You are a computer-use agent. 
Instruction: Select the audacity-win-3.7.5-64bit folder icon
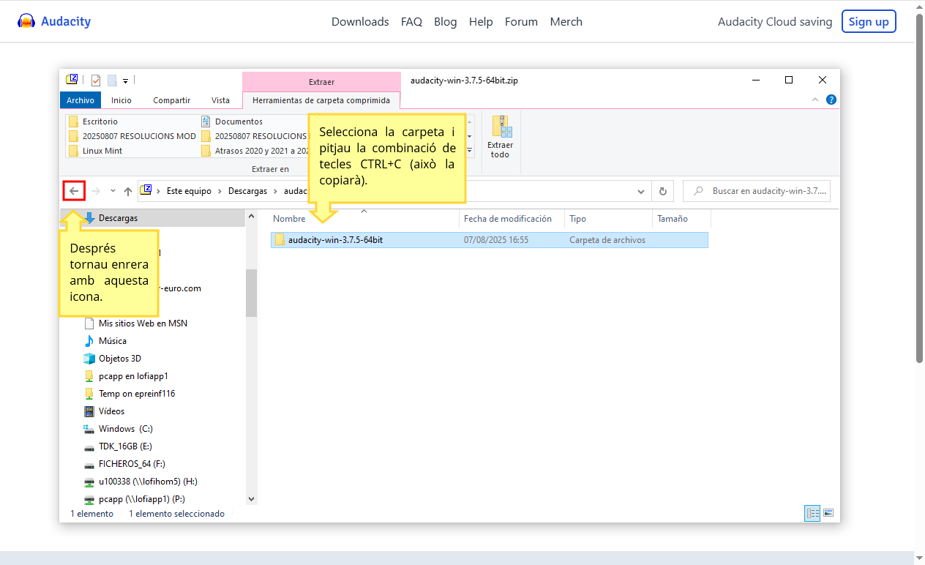280,240
